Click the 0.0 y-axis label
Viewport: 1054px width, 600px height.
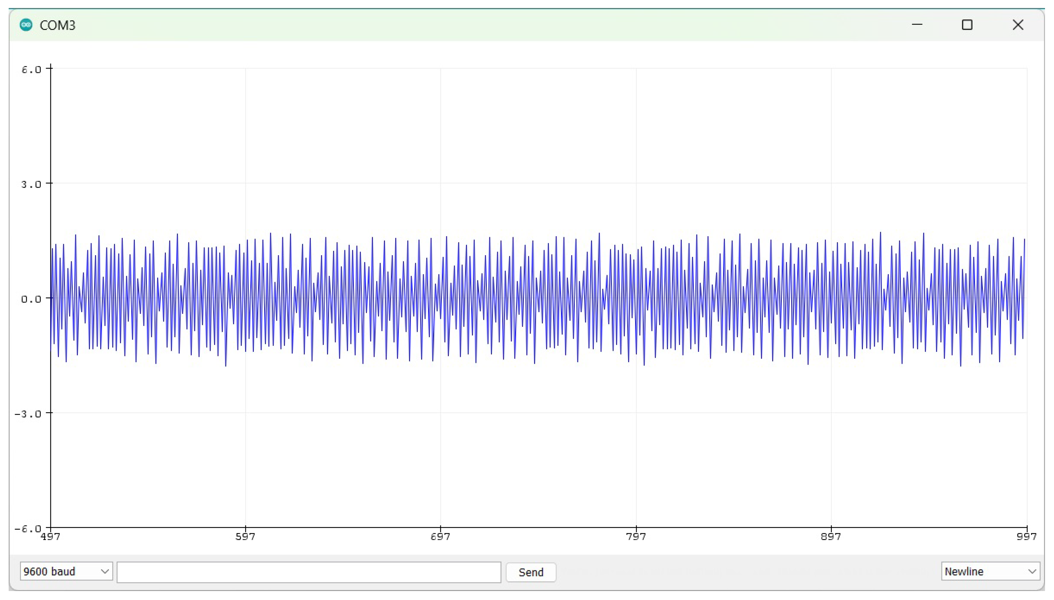click(31, 299)
